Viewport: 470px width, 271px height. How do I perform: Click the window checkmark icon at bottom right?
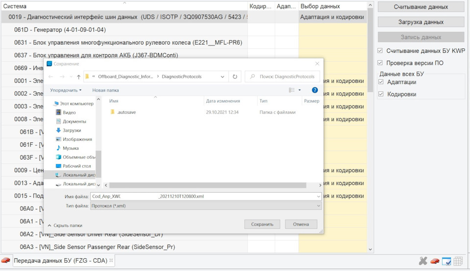tap(446, 261)
